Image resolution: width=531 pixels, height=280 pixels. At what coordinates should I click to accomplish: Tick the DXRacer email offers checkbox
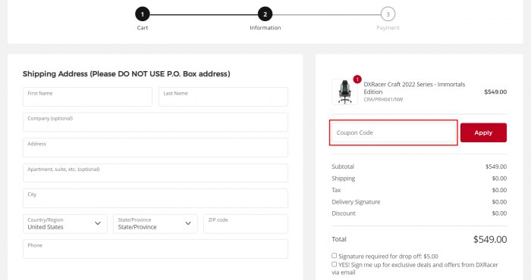click(335, 264)
